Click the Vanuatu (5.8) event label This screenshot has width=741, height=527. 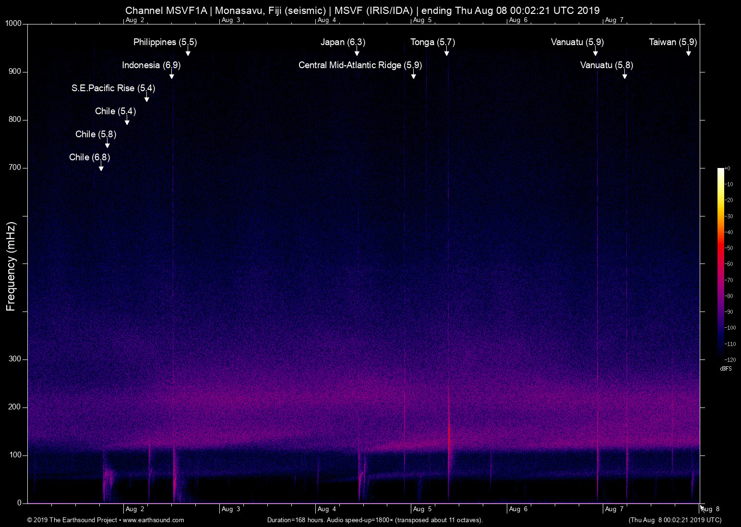point(606,65)
